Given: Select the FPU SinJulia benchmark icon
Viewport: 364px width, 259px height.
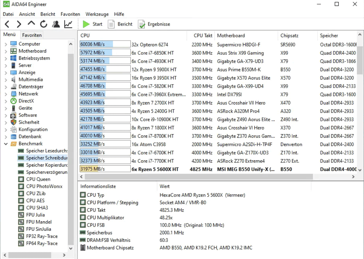Looking at the screenshot, I should 21,229.
